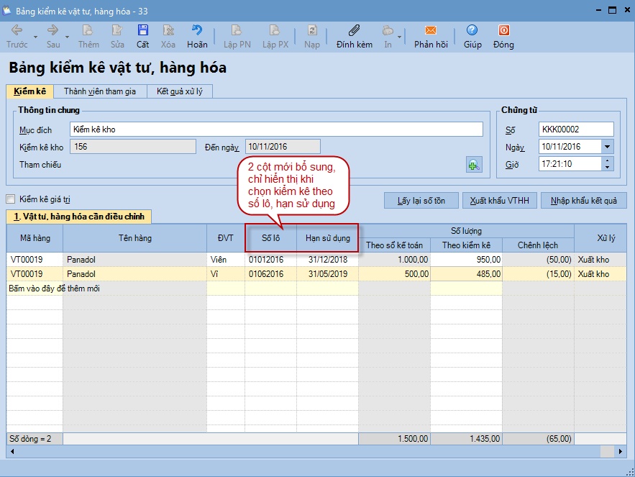
Task: Click the Phản hồi feedback icon
Action: click(431, 31)
